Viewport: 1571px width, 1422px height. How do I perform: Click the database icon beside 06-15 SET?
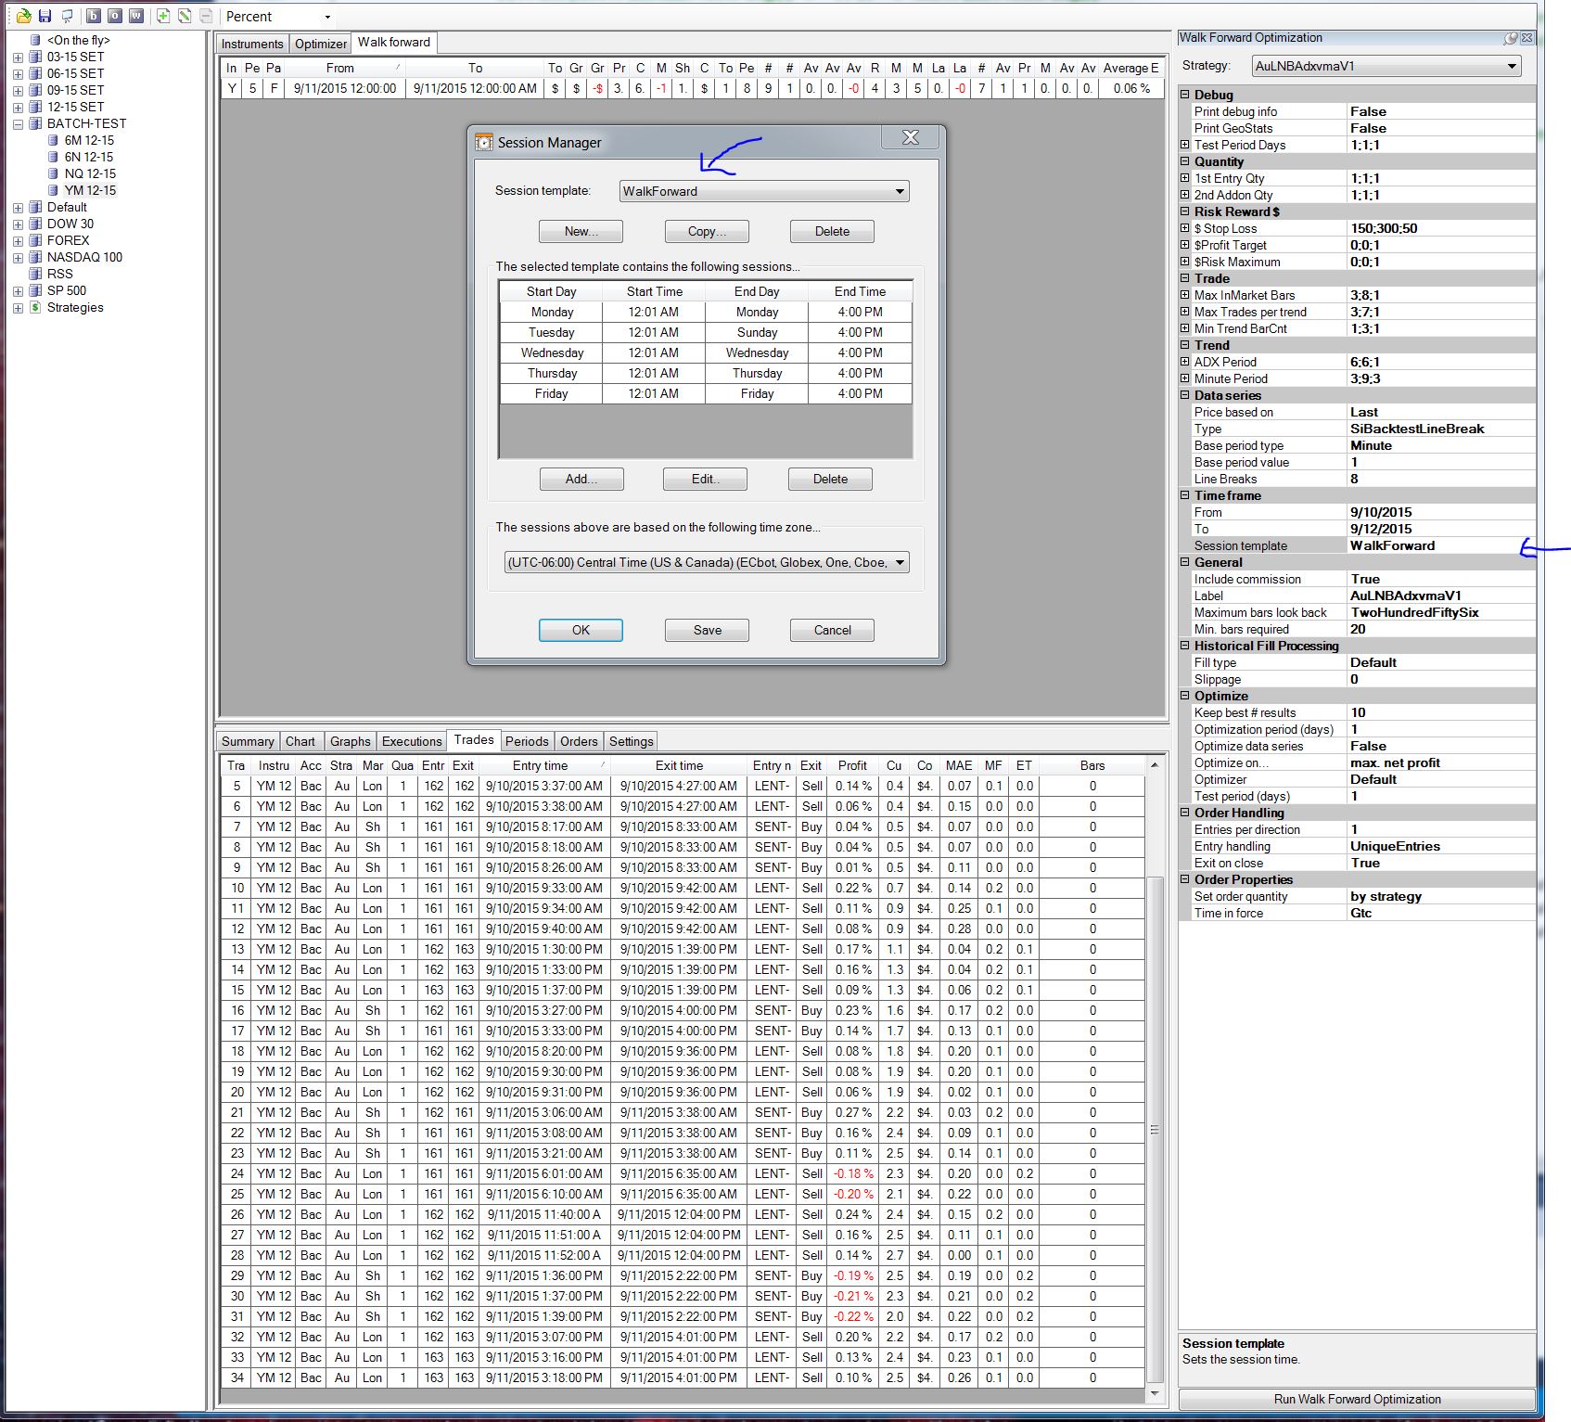[x=35, y=73]
